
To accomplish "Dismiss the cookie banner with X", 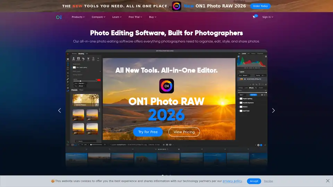I will click(328, 181).
